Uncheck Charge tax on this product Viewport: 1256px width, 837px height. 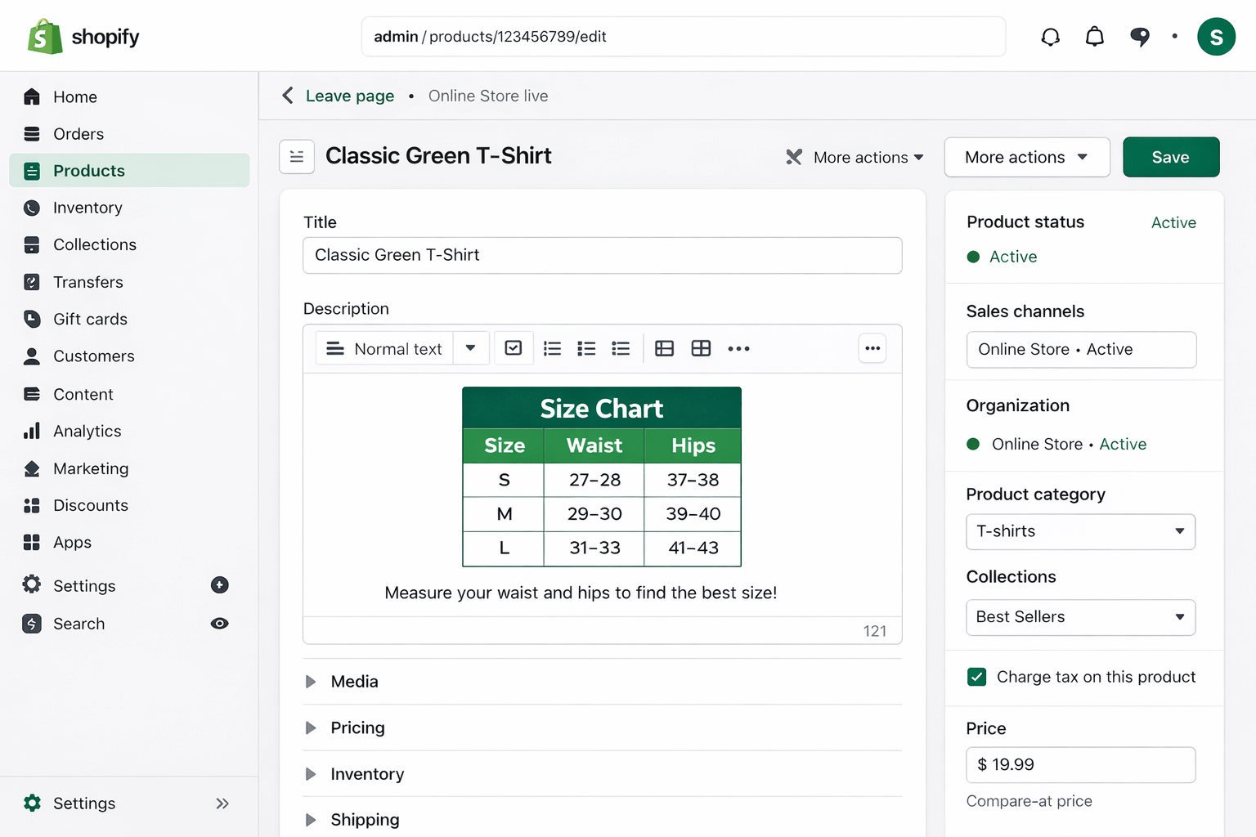click(976, 677)
